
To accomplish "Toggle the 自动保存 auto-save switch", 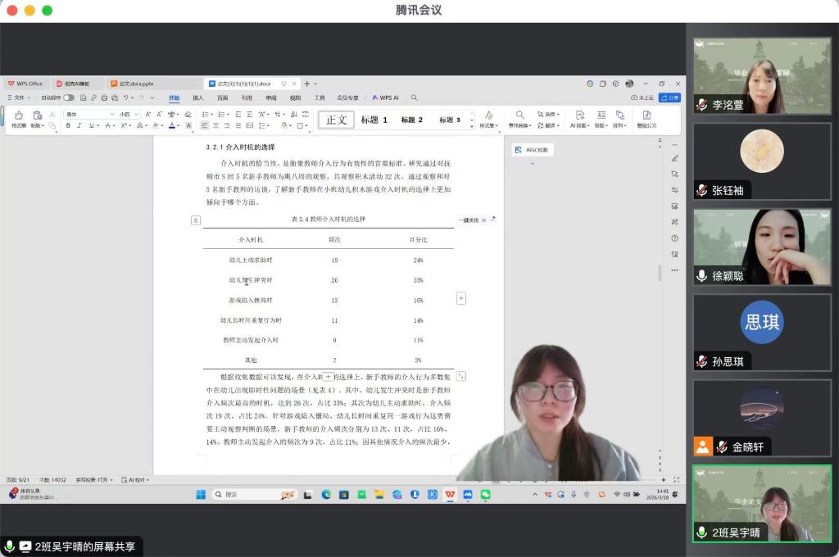I will 69,97.
